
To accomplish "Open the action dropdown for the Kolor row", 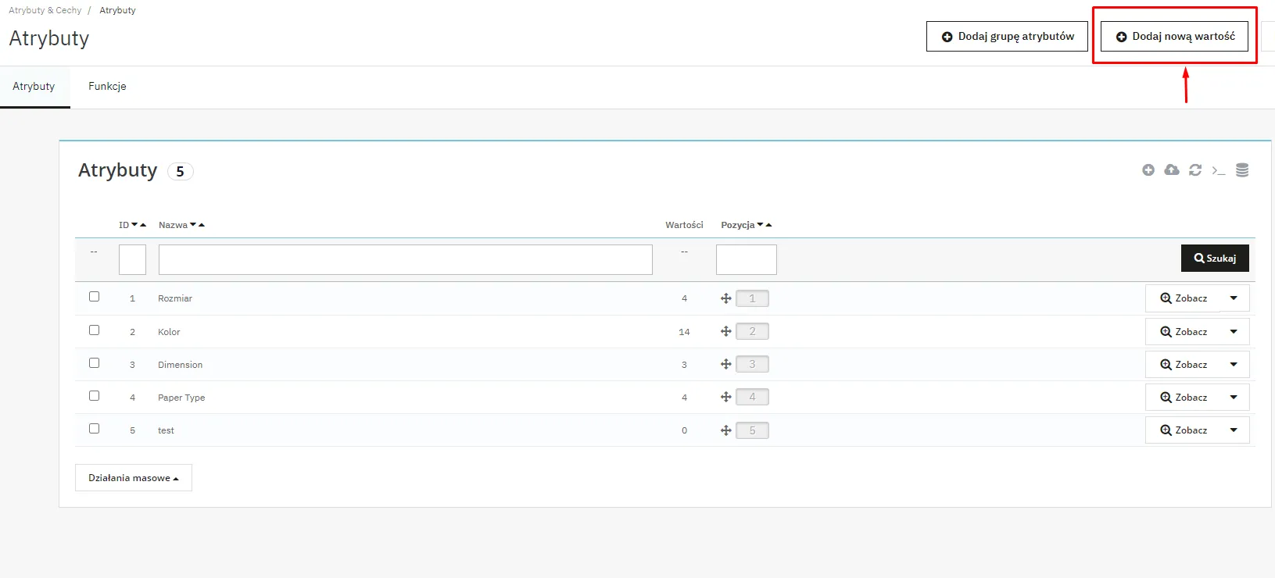I will point(1234,332).
